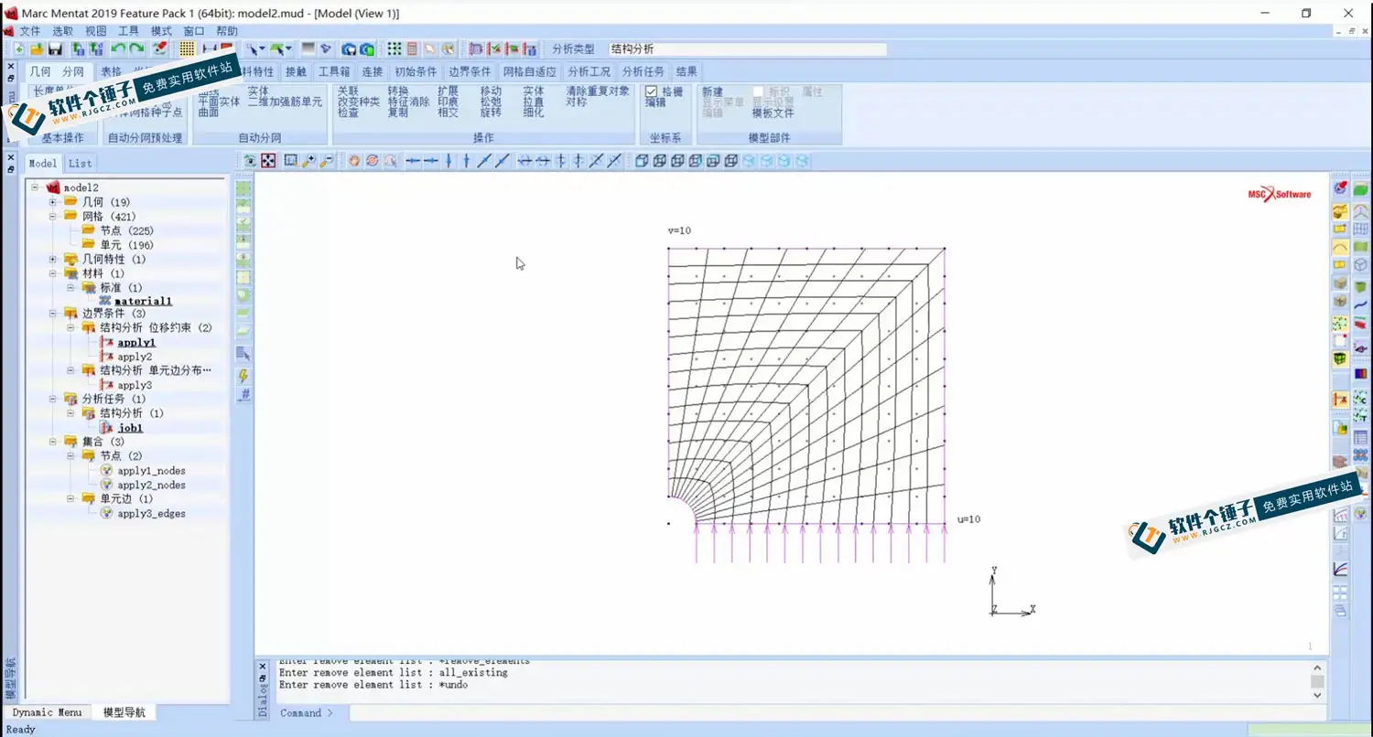Switch to the 接触 ribbon tab
Screen dimensions: 1373x737
(x=297, y=71)
